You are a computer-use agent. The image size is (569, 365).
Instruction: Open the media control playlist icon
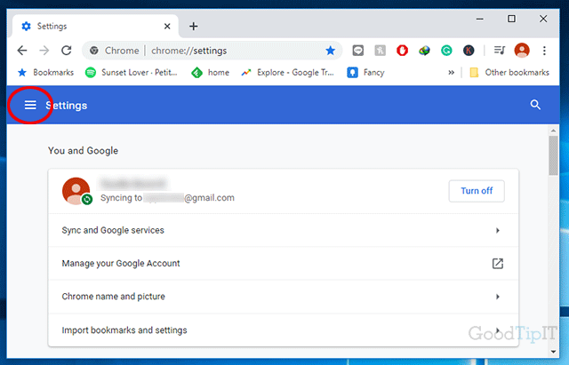(500, 51)
